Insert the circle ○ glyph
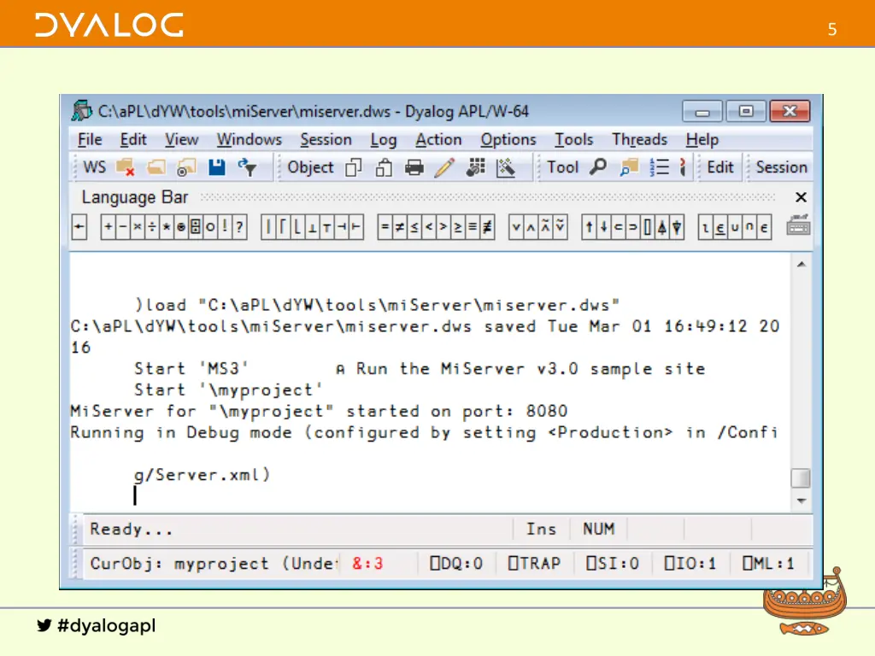Image resolution: width=875 pixels, height=656 pixels. (210, 227)
